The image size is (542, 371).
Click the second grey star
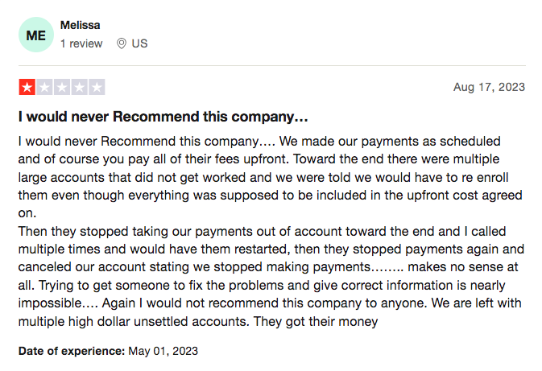click(x=44, y=87)
